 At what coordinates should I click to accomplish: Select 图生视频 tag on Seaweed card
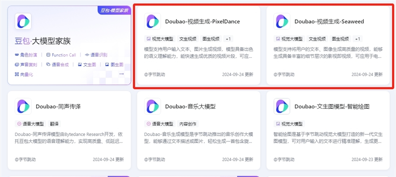tap(340, 39)
